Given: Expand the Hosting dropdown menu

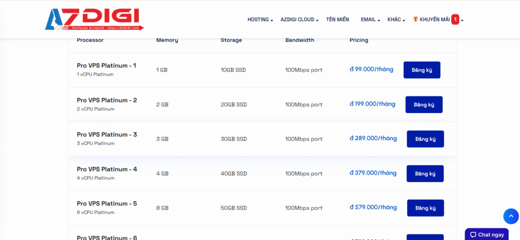Looking at the screenshot, I should coord(260,20).
